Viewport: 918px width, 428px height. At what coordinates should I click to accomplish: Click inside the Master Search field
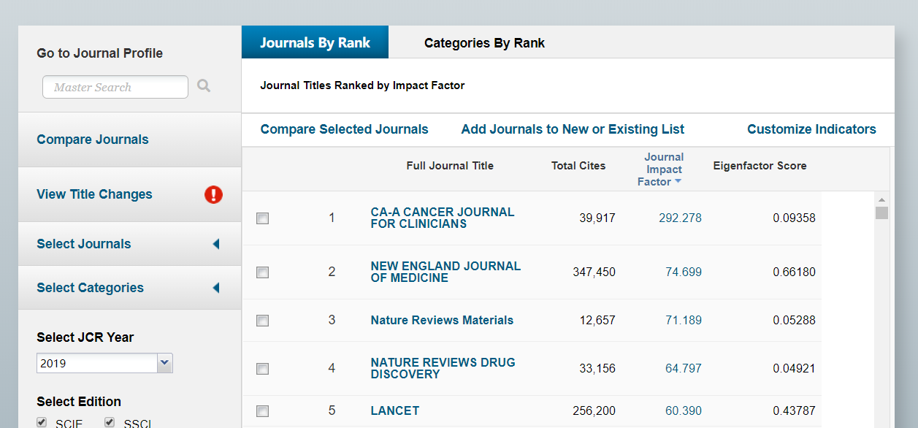115,87
